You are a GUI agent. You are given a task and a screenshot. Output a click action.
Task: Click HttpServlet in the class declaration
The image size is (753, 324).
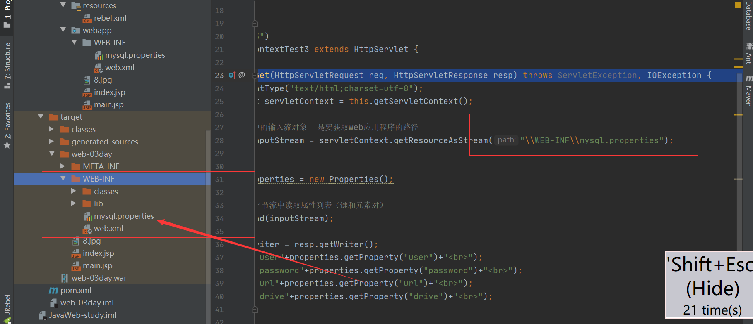click(381, 49)
